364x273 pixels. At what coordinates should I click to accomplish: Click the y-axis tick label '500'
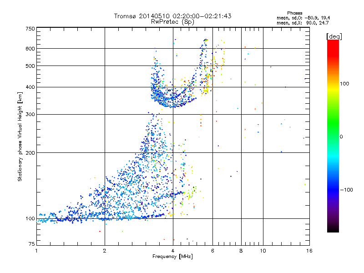(x=30, y=66)
